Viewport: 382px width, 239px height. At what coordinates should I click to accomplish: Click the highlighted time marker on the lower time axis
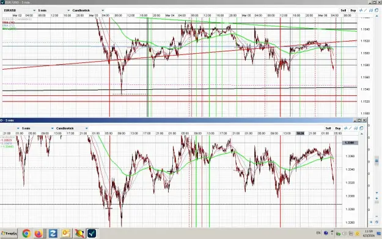[x=300, y=133]
